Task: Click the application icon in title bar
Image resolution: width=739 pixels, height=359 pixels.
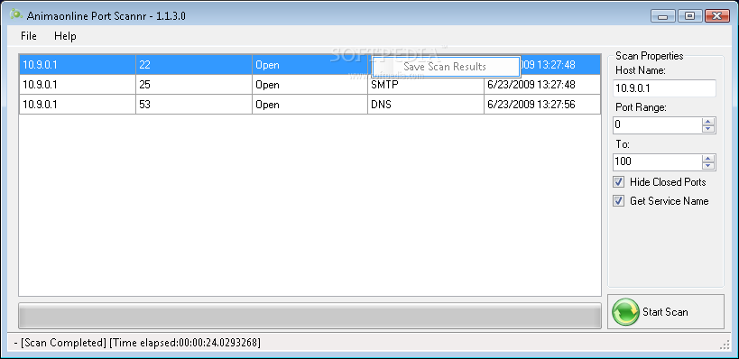Action: [x=16, y=15]
